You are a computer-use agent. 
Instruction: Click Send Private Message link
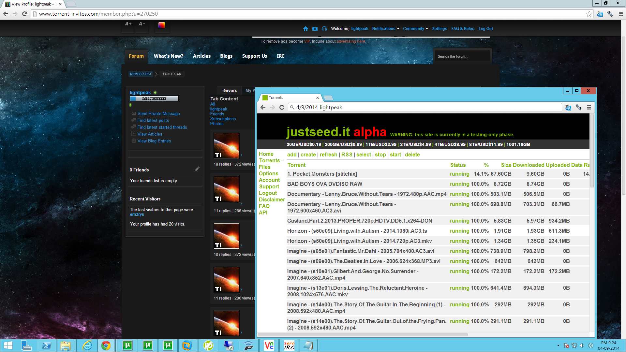point(158,113)
